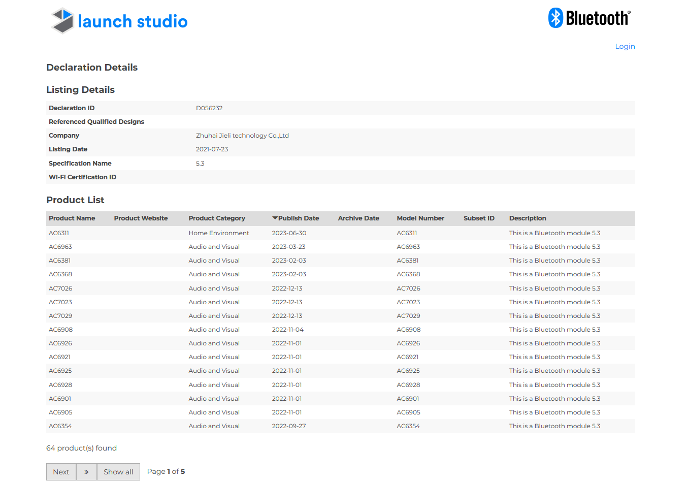Click model number AC6901
The image size is (687, 482).
click(x=408, y=399)
